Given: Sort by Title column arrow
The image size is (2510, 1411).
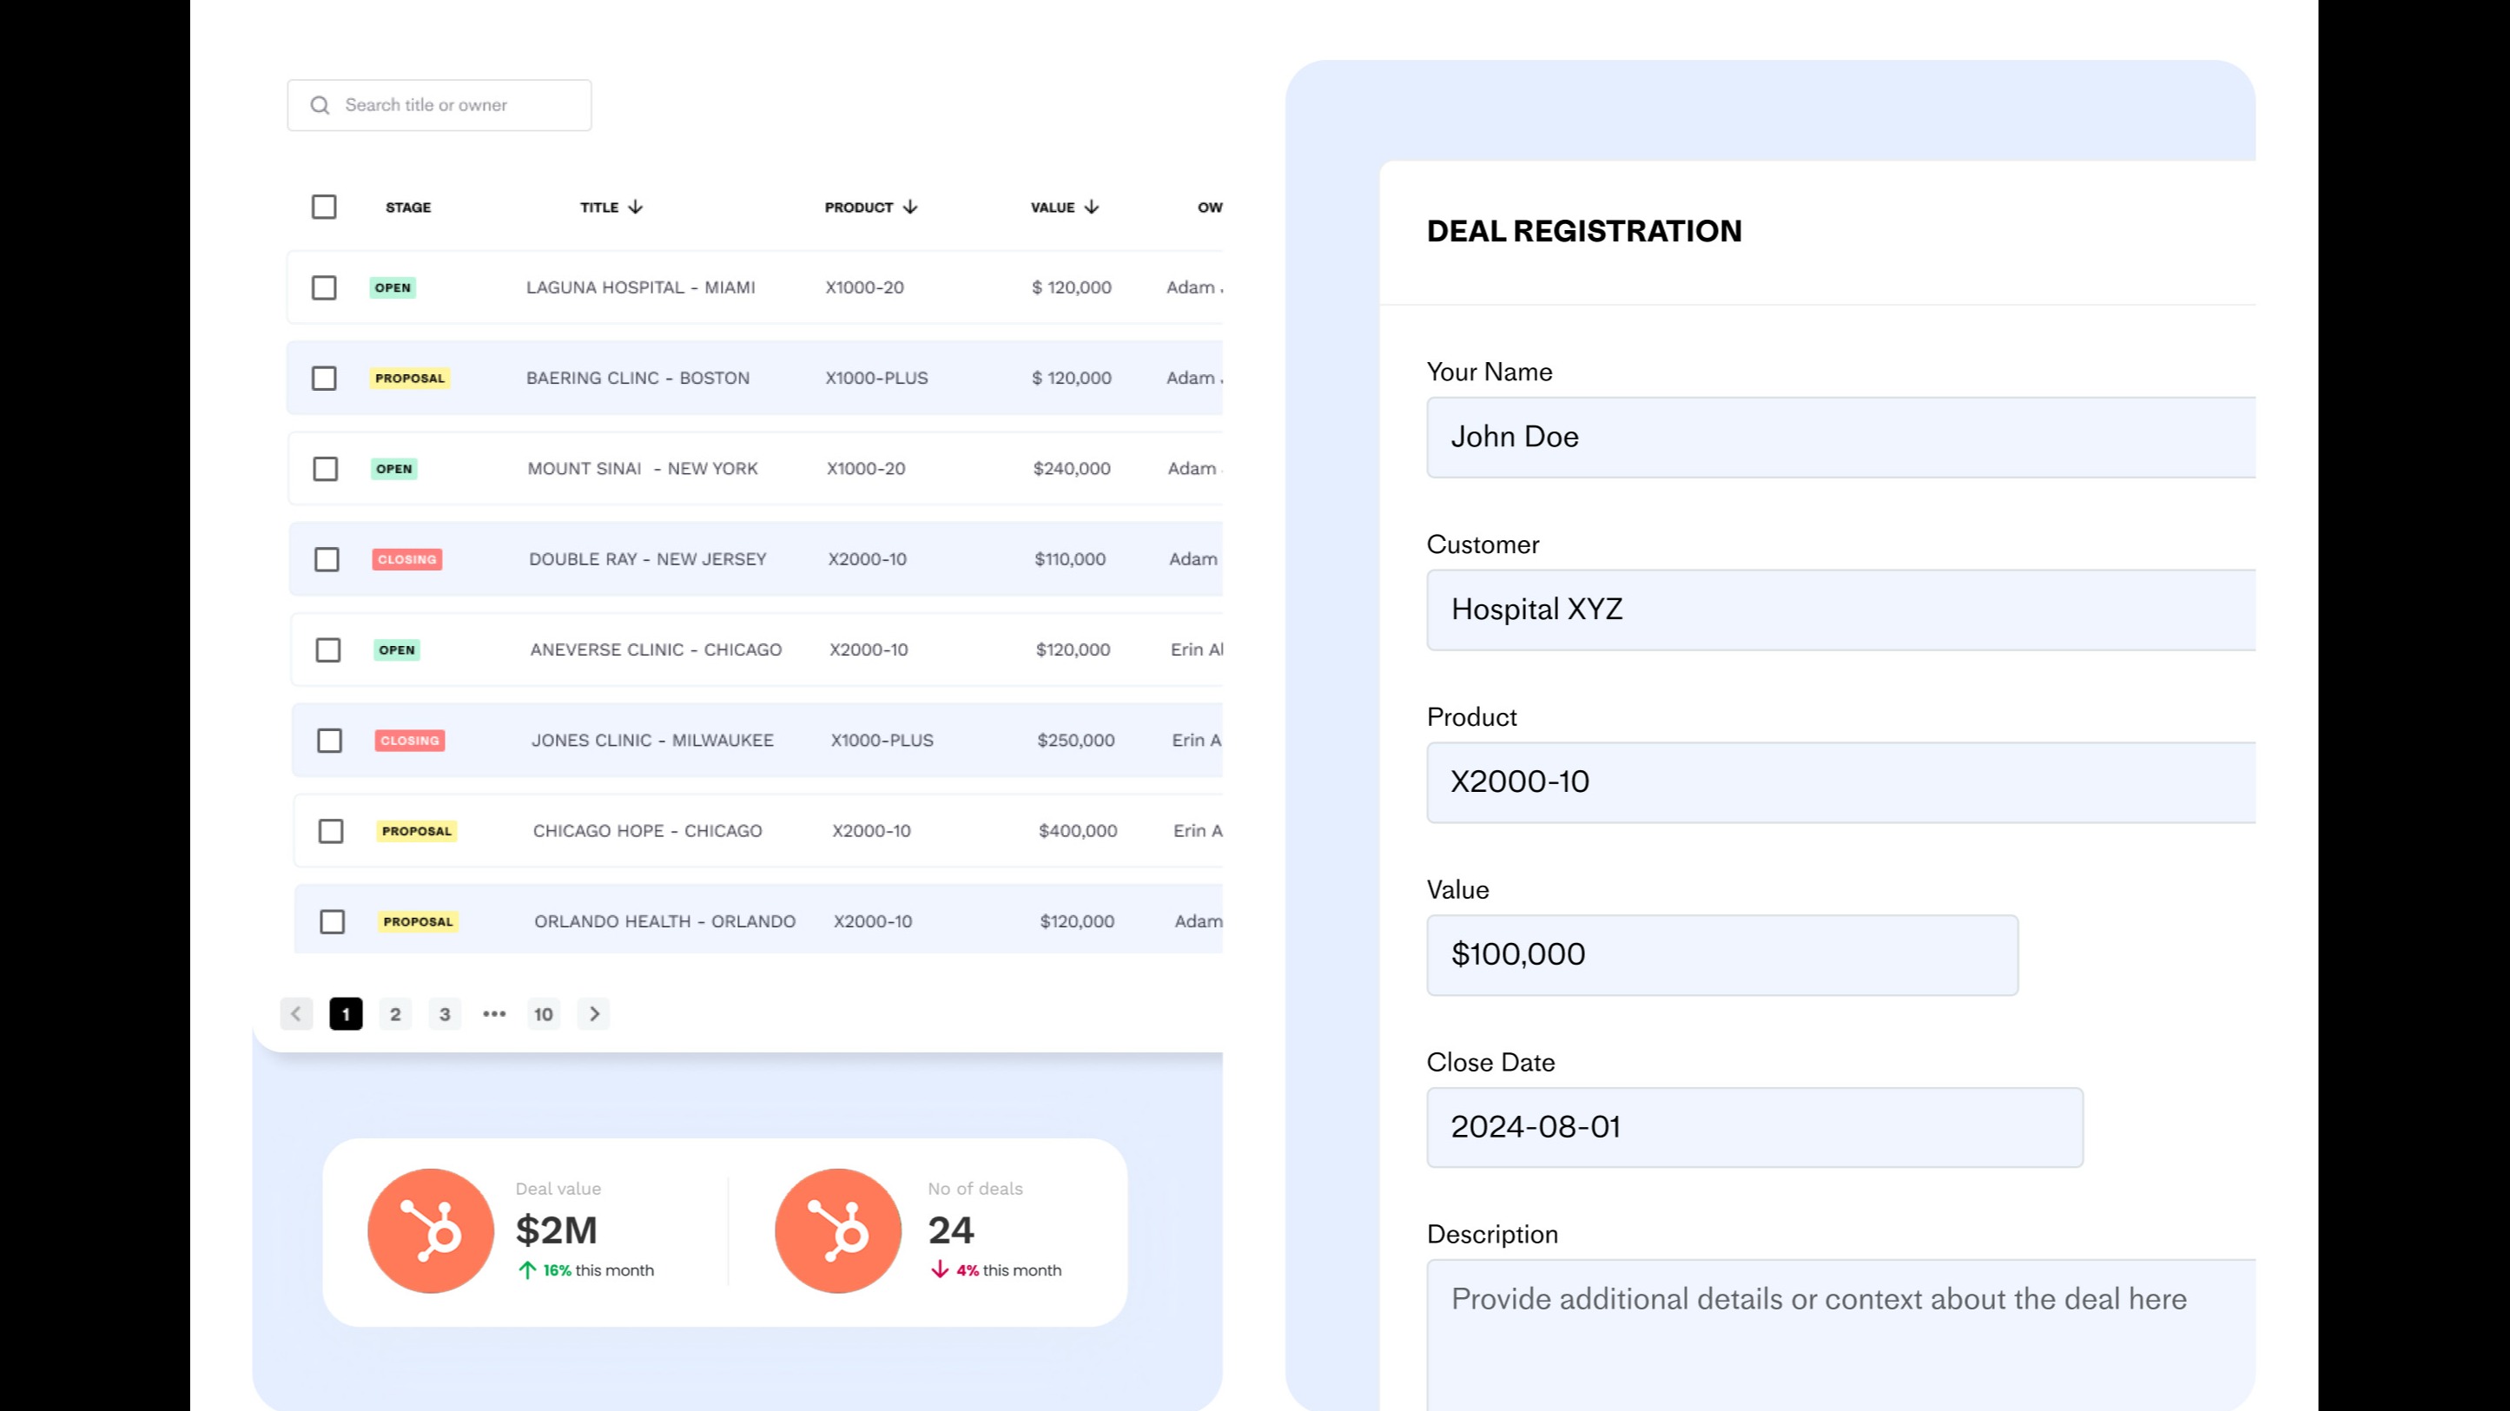Looking at the screenshot, I should coord(635,207).
